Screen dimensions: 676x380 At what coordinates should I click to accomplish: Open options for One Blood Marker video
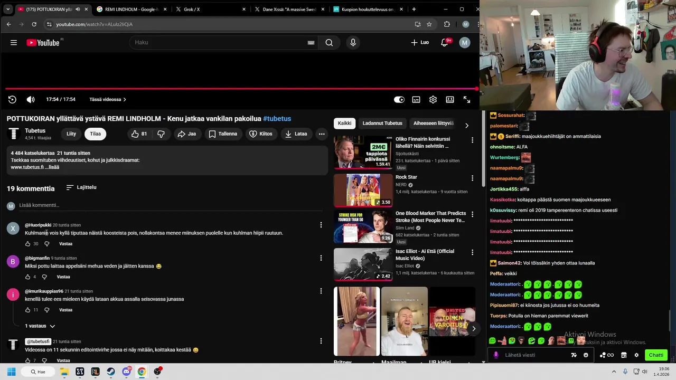[472, 215]
